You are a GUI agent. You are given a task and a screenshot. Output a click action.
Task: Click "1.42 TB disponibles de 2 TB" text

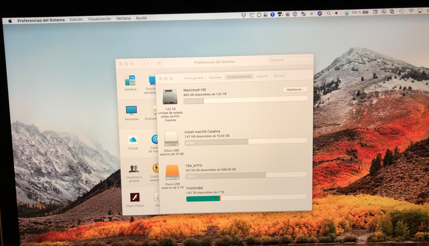pyautogui.click(x=205, y=192)
